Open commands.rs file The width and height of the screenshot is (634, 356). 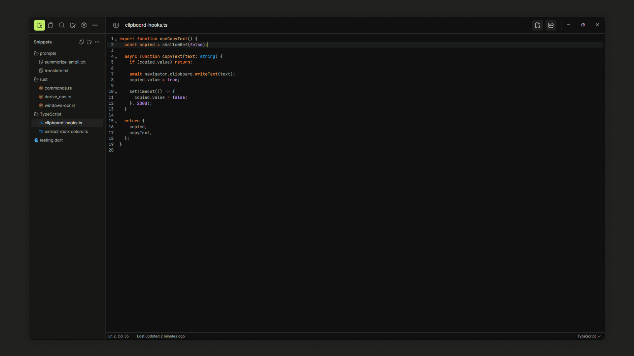[58, 88]
